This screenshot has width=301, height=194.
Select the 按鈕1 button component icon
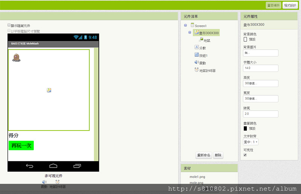[196, 55]
